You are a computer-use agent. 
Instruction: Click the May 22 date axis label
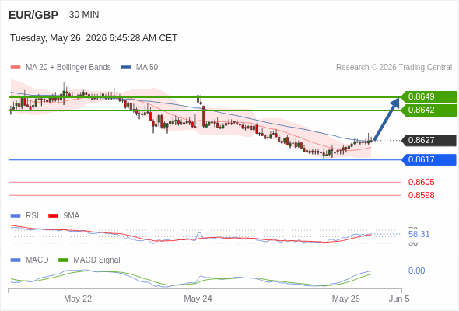[x=78, y=299]
